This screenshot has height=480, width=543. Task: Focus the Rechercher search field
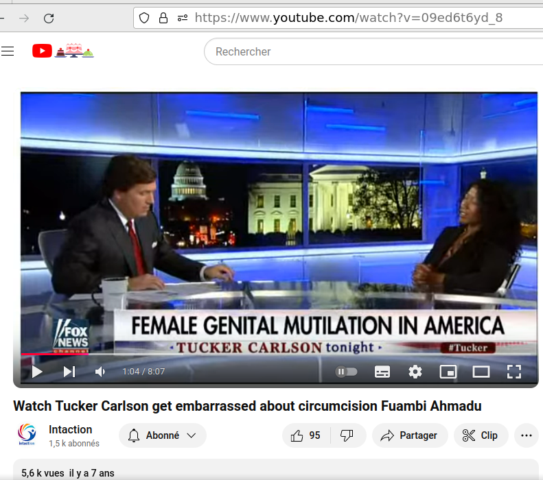[373, 51]
